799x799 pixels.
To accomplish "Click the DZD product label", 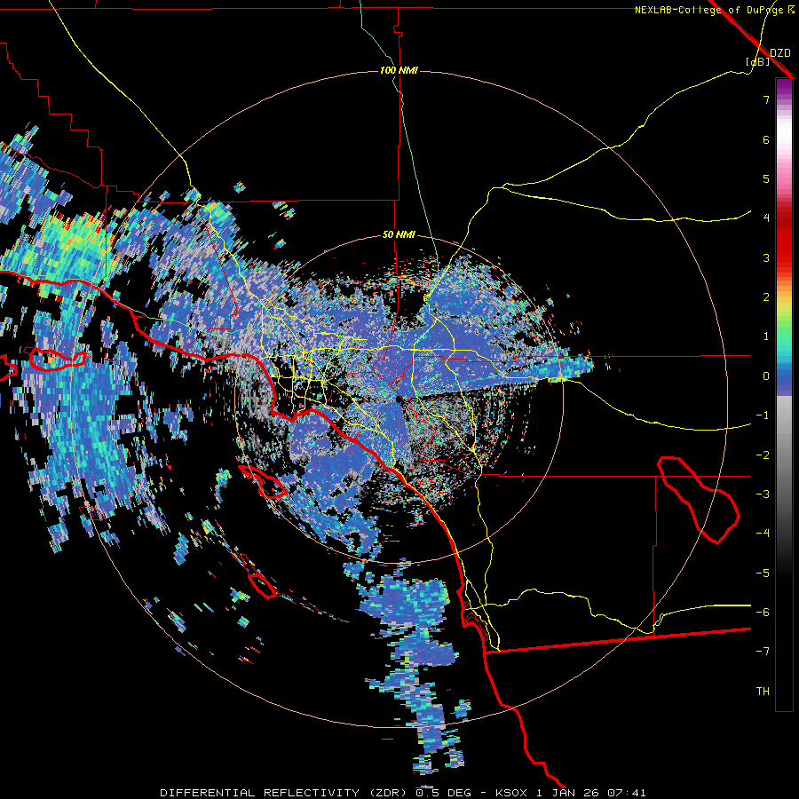I will click(780, 53).
